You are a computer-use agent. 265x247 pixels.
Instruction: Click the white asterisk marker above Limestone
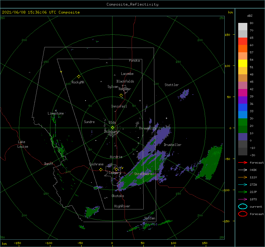[56, 111]
